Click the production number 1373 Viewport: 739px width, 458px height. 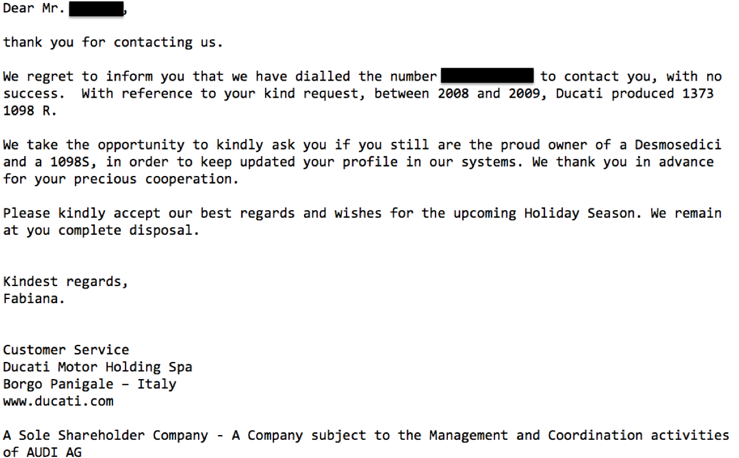[698, 94]
